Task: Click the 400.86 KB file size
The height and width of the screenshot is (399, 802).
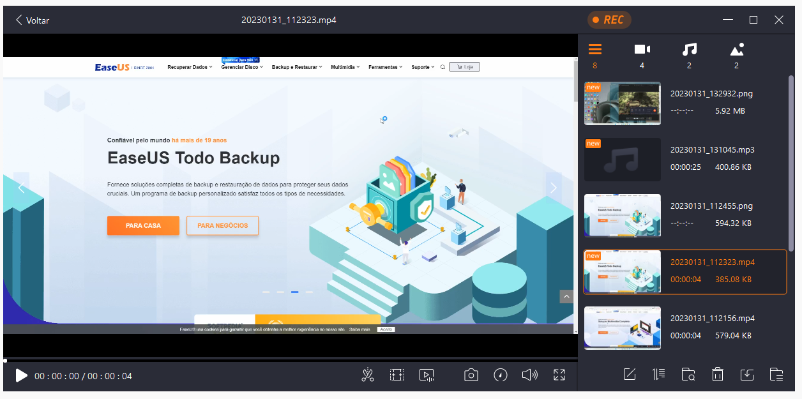Action: point(733,167)
